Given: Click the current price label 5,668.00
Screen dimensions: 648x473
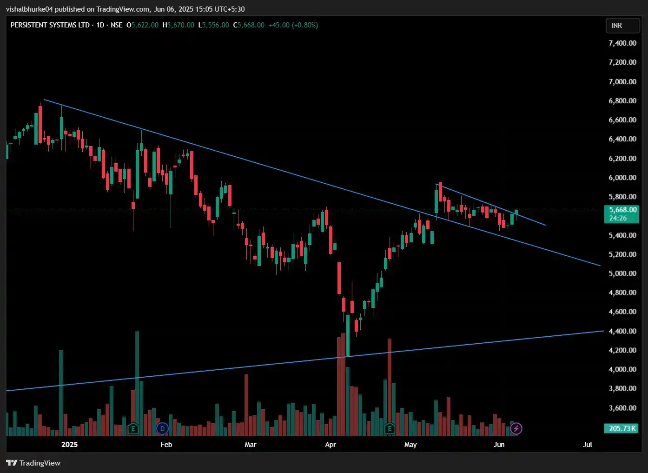Looking at the screenshot, I should [622, 210].
